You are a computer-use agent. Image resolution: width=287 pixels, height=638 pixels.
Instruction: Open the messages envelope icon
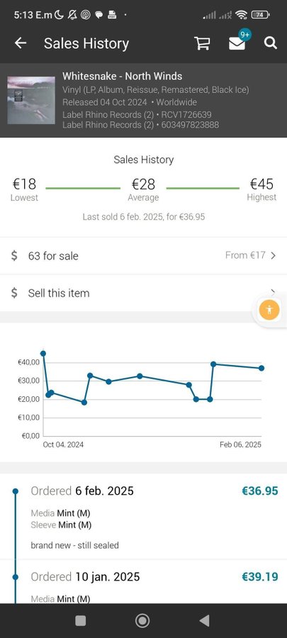[237, 43]
